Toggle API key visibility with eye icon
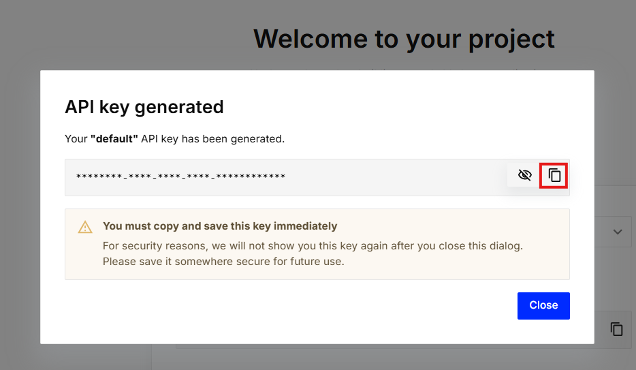The height and width of the screenshot is (370, 636). 524,176
